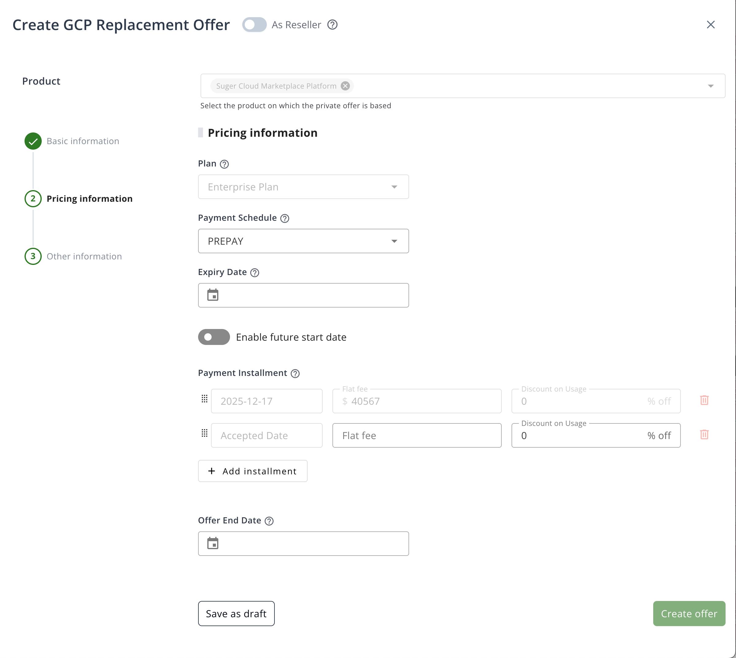Open the help tooltip beside Plan label
Viewport: 736px width, 658px height.
(225, 164)
